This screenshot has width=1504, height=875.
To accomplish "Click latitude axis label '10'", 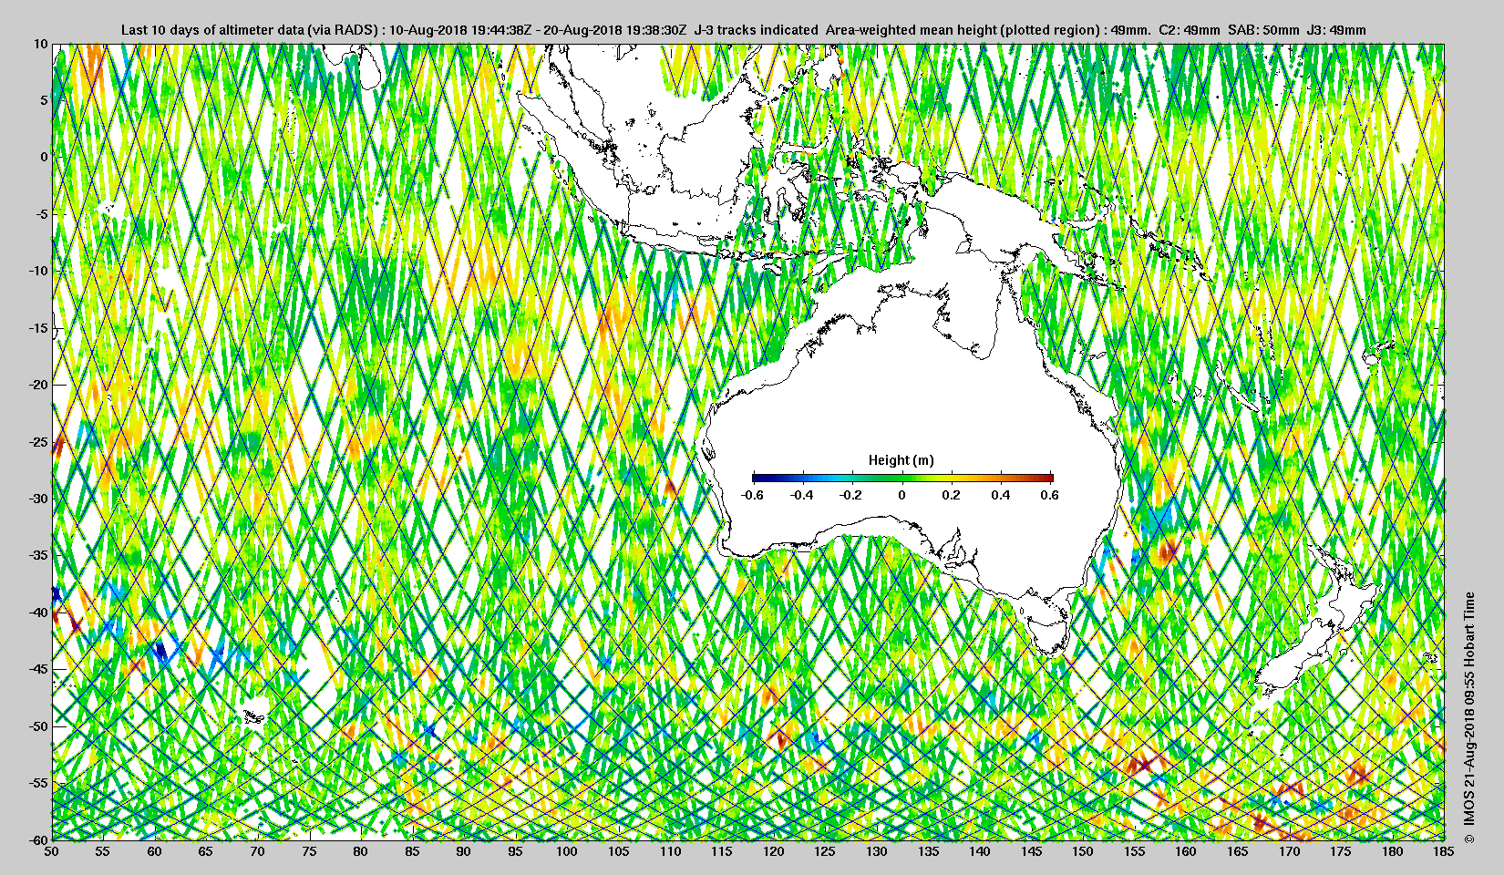I will [x=41, y=44].
